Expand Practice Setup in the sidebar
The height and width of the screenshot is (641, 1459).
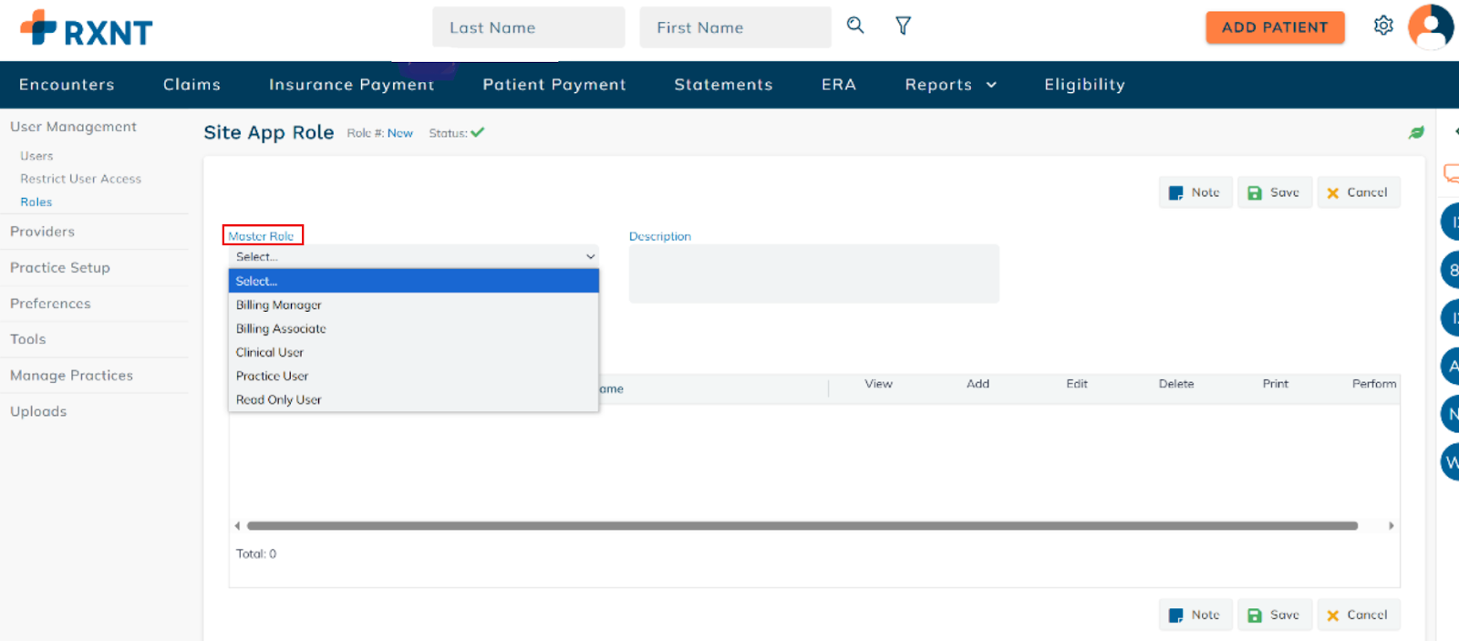click(x=60, y=268)
